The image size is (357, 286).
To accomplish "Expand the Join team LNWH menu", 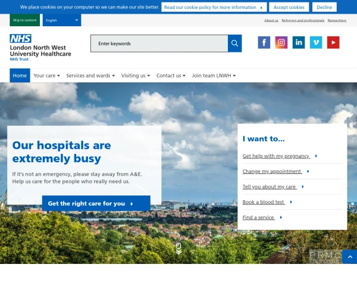I will pos(214,76).
